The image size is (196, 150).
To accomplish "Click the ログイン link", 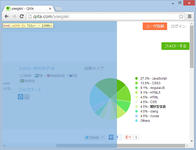I will click(178, 26).
